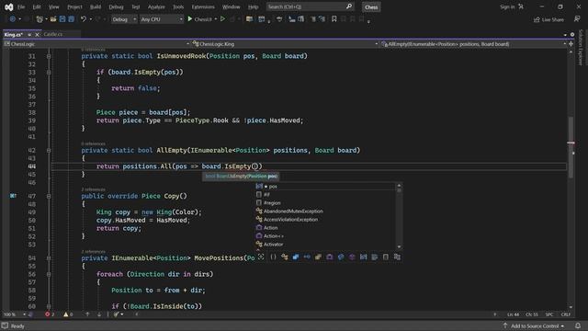Image resolution: width=588 pixels, height=331 pixels.
Task: Click the Undo arrow icon
Action: click(x=84, y=19)
